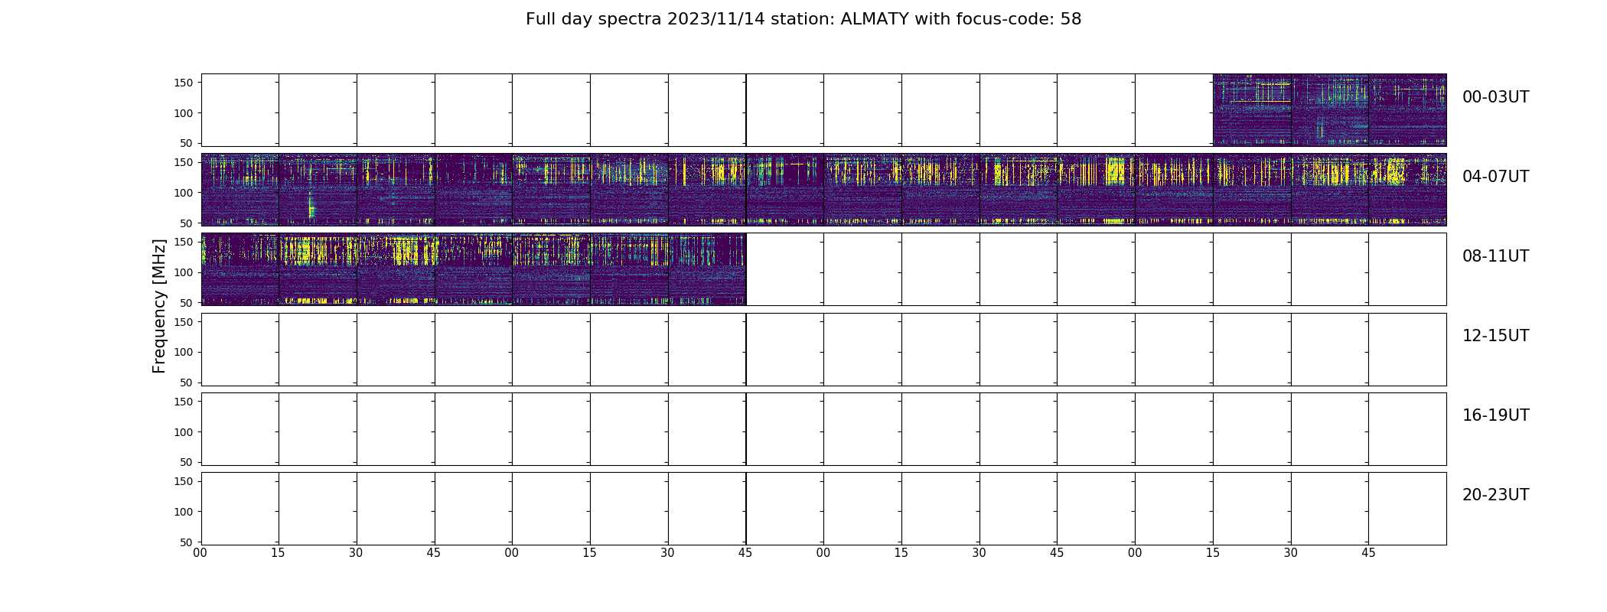The image size is (1607, 612).
Task: Click the 00-03UT row label
Action: pos(1495,97)
